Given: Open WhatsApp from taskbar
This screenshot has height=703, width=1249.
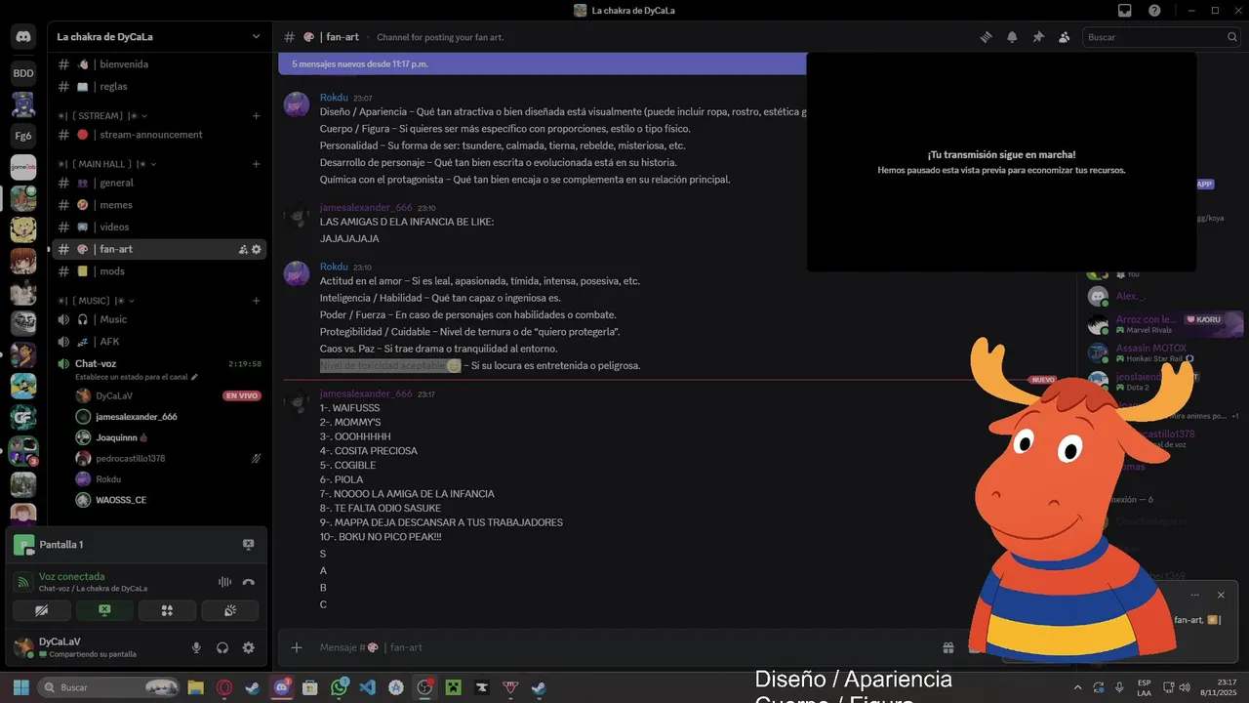Looking at the screenshot, I should [x=340, y=687].
